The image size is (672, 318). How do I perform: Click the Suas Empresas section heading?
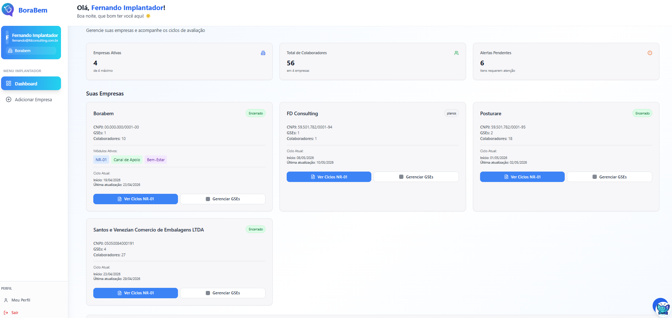click(105, 94)
